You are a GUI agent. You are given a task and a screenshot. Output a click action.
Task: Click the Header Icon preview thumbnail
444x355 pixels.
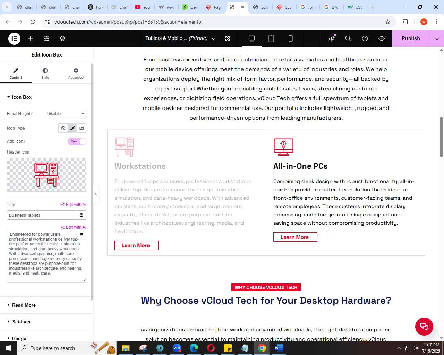tap(46, 175)
